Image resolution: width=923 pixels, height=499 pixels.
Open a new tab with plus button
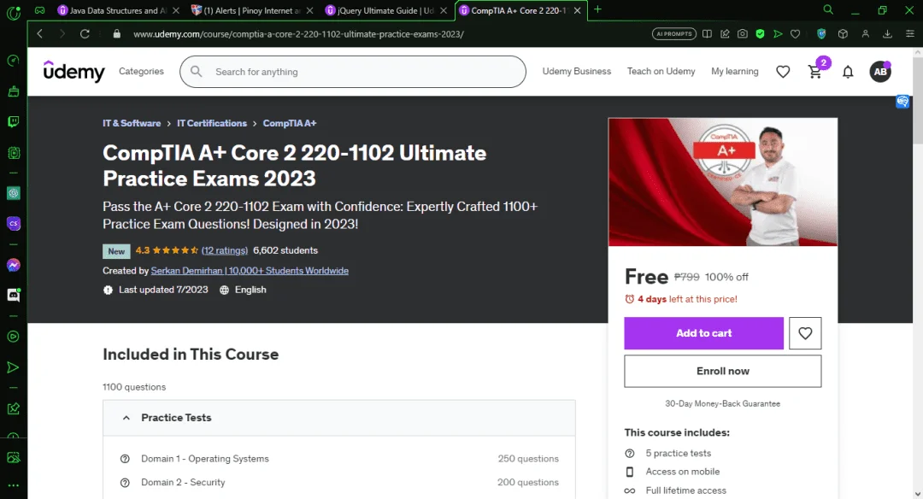[x=597, y=9]
